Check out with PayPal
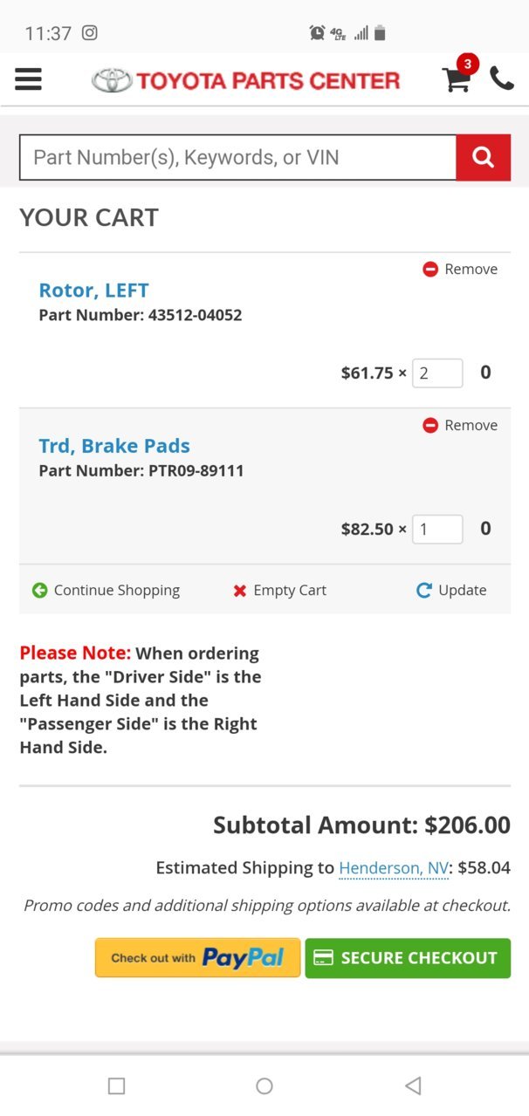The width and height of the screenshot is (529, 1116). pyautogui.click(x=198, y=958)
